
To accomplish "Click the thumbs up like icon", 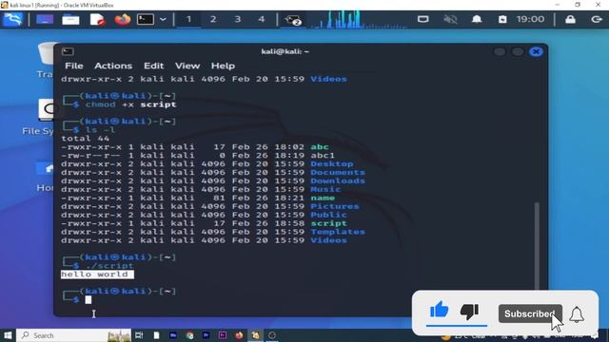I will click(x=440, y=311).
